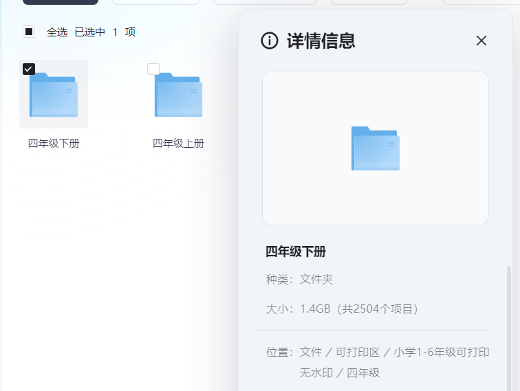This screenshot has width=520, height=391.
Task: Click the dark button above 全选
Action: pyautogui.click(x=61, y=2)
